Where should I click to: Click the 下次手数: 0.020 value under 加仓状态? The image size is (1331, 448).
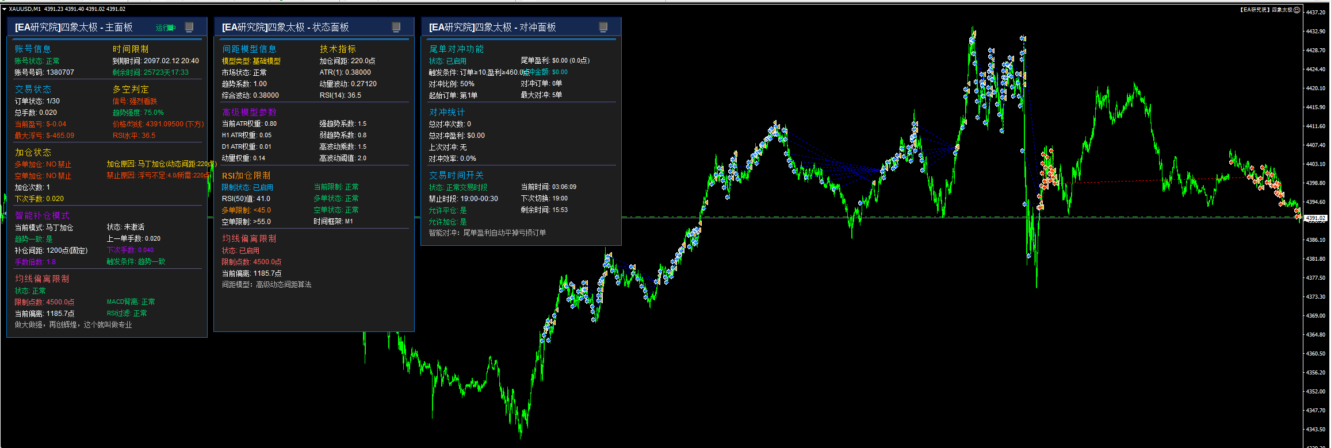[x=39, y=199]
